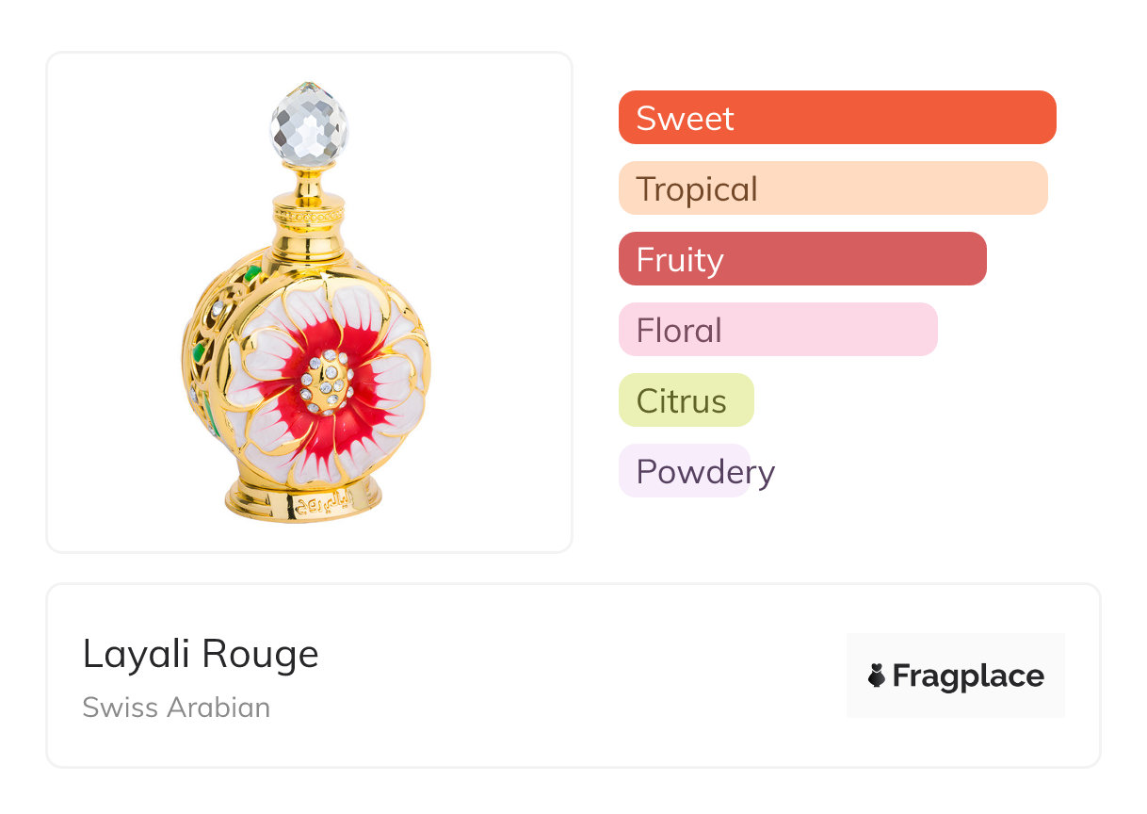Viewport: 1147px width, 814px height.
Task: Open the Fragplace logo
Action: pos(956,676)
